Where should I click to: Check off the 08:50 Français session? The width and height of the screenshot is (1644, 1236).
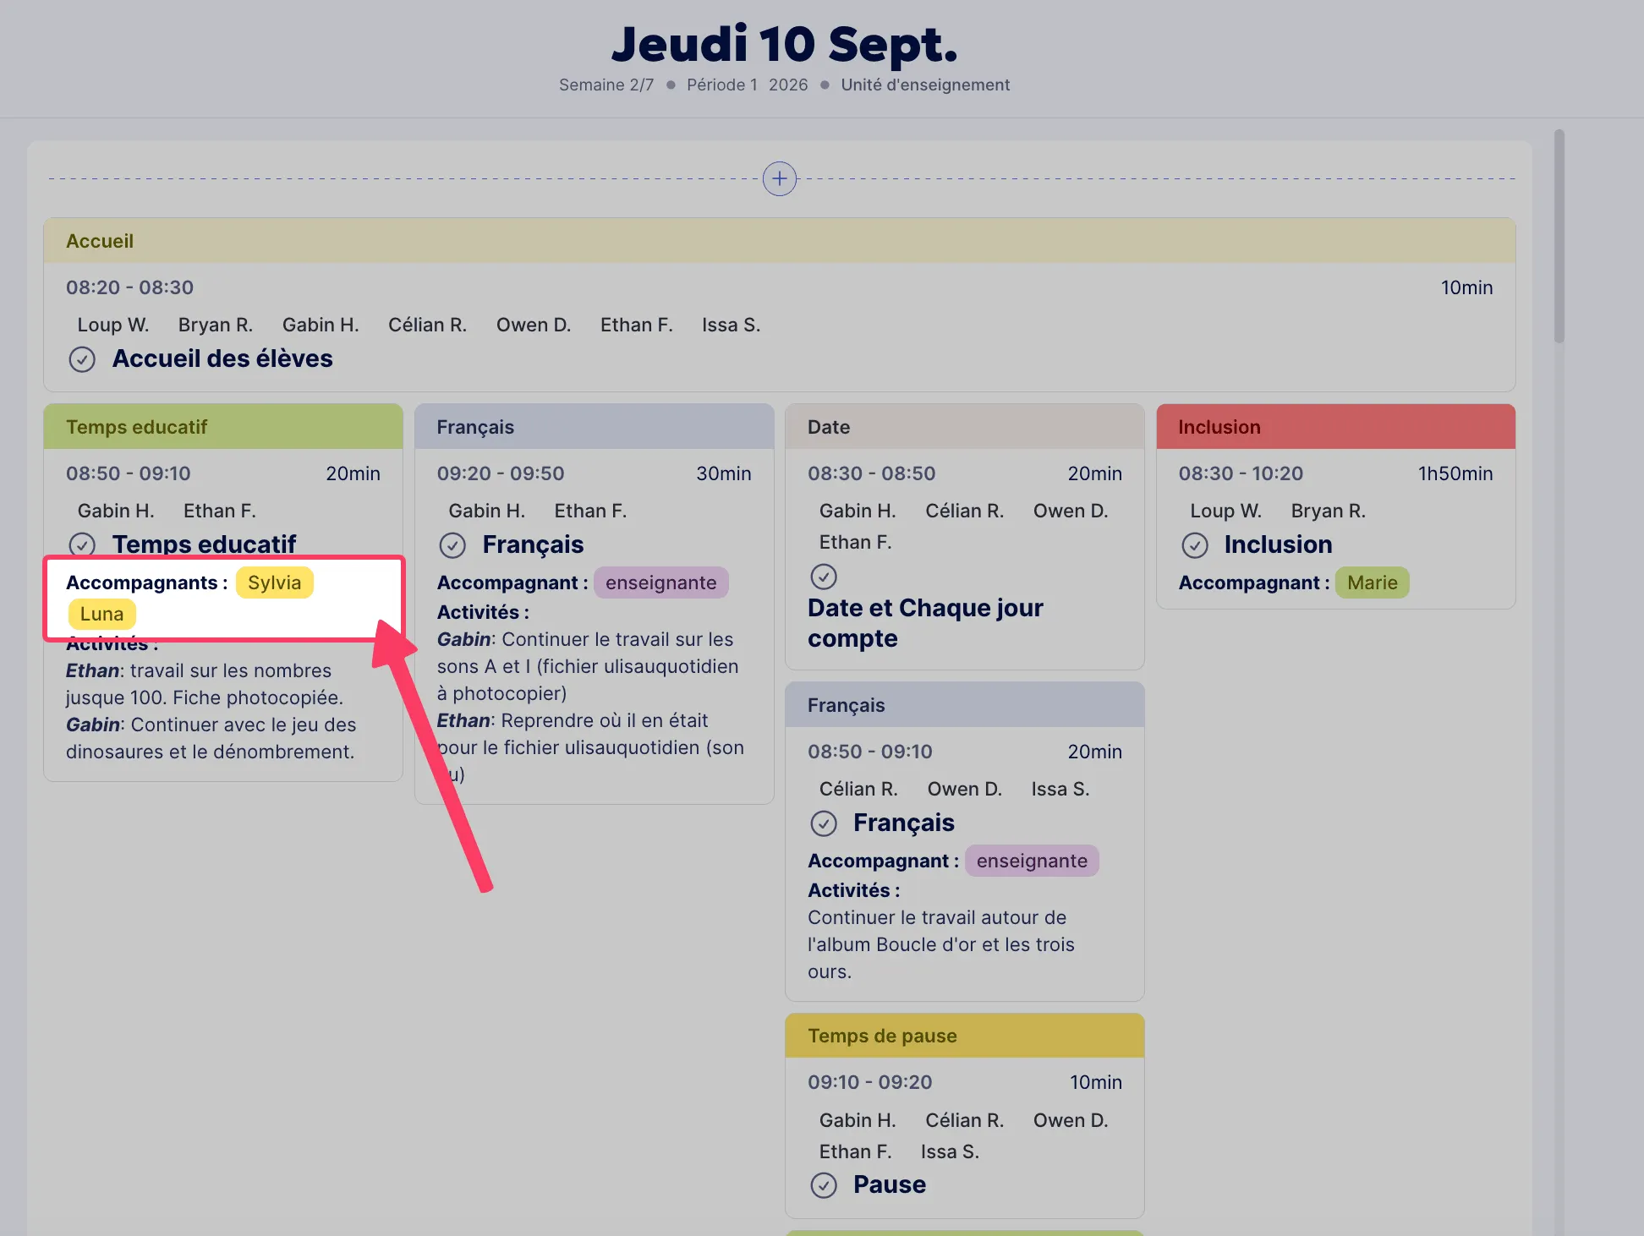[824, 823]
